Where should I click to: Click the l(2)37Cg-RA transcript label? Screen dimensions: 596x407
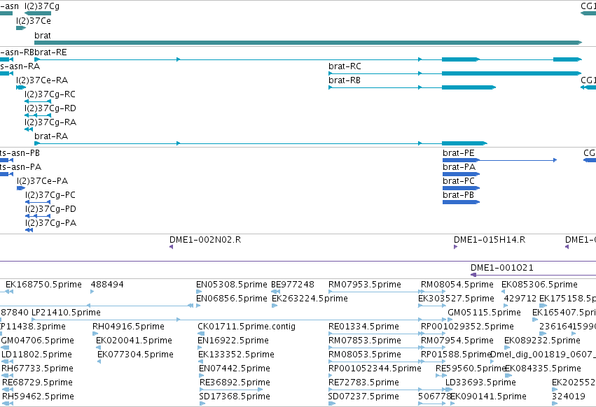pos(50,122)
